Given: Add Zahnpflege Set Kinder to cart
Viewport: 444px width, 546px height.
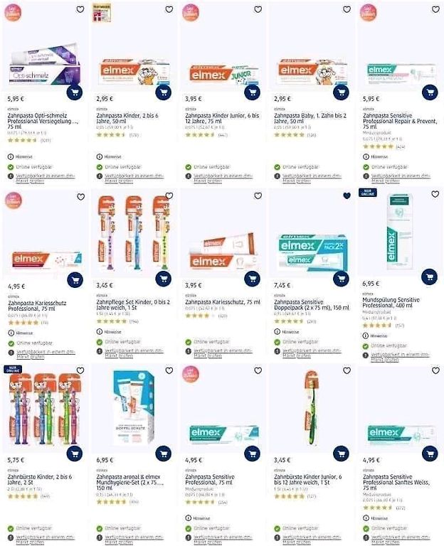Looking at the screenshot, I should (163, 279).
